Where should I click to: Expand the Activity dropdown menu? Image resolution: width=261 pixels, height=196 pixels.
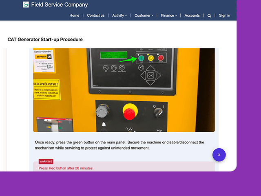(119, 16)
